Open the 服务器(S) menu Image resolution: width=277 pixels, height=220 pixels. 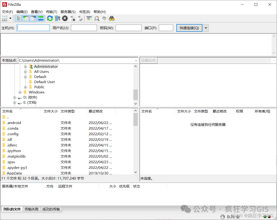[x=68, y=12]
